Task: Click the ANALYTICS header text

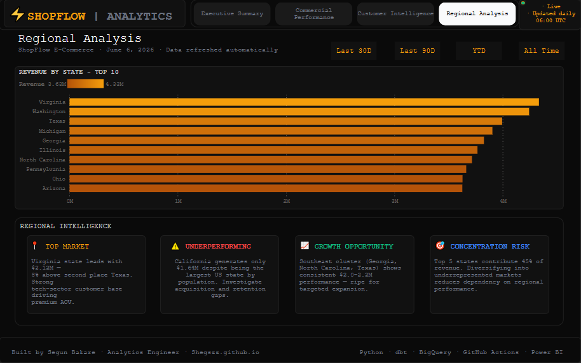Action: (139, 17)
